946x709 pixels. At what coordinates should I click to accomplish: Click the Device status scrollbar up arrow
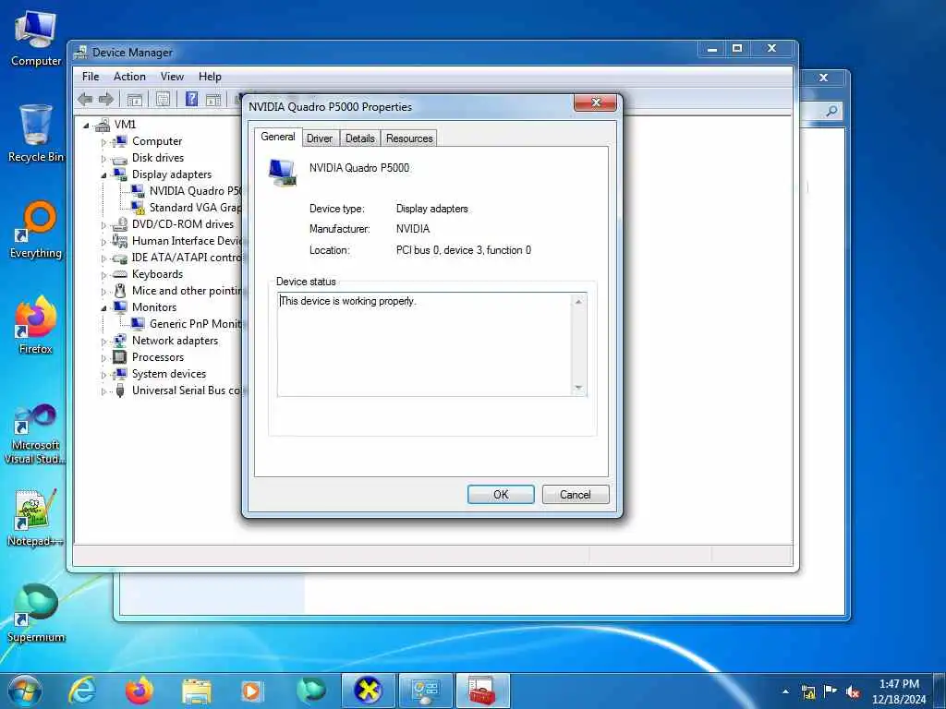click(578, 301)
